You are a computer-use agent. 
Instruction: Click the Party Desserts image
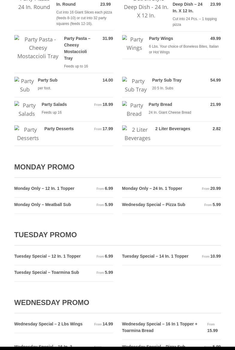click(28, 134)
